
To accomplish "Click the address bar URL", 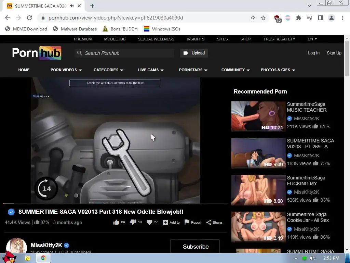I will click(x=116, y=18).
